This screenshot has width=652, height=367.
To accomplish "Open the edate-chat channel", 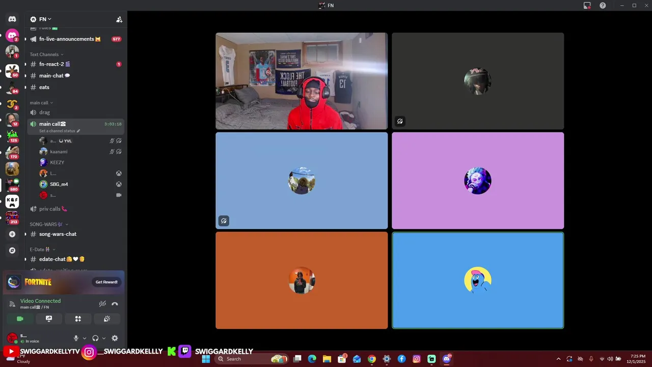I will click(75, 259).
